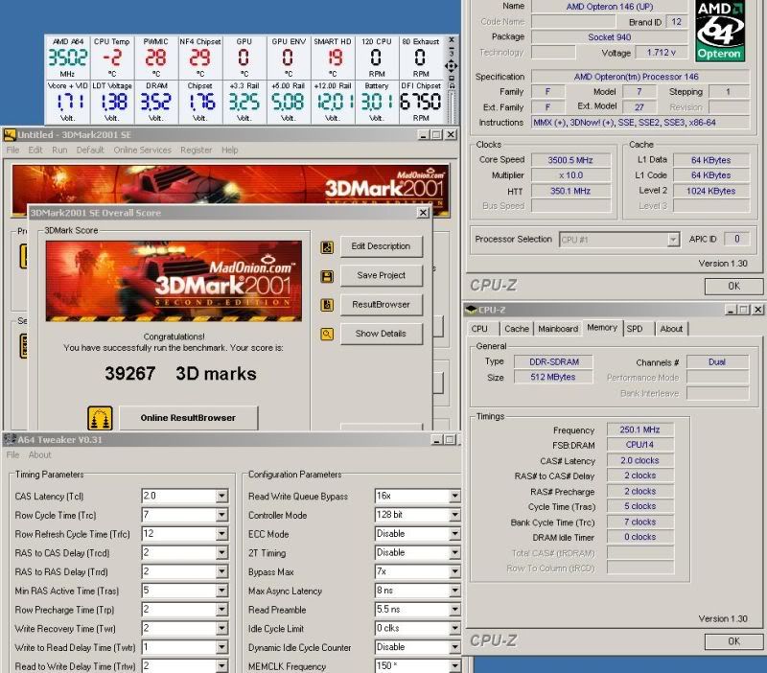Click the +12.00 Rail voltage readout
The width and height of the screenshot is (767, 673).
coord(333,102)
